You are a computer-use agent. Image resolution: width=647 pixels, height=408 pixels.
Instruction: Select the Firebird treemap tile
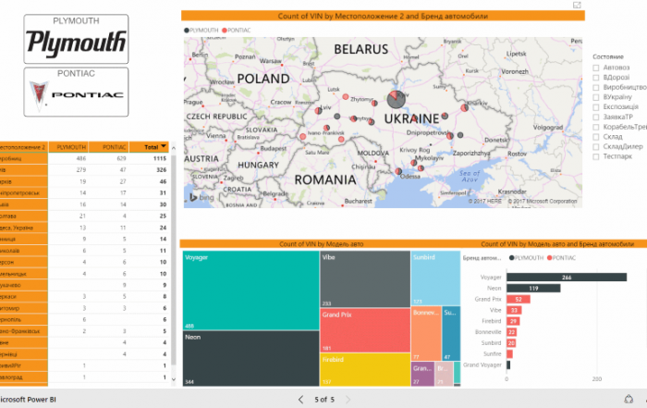[365, 369]
